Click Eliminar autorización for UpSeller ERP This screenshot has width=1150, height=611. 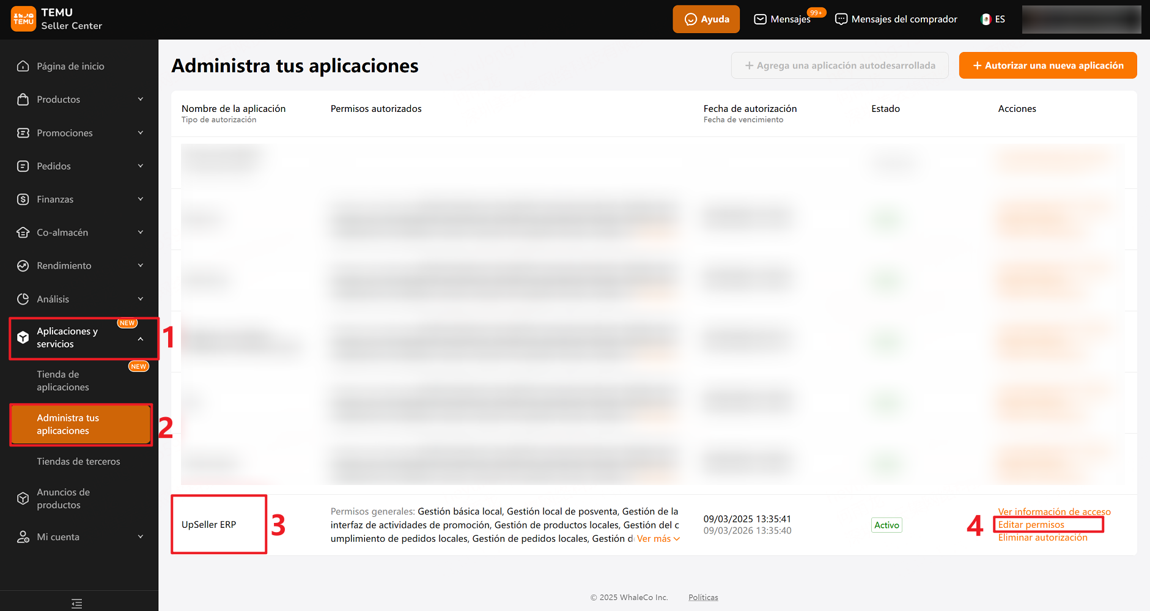click(x=1042, y=538)
